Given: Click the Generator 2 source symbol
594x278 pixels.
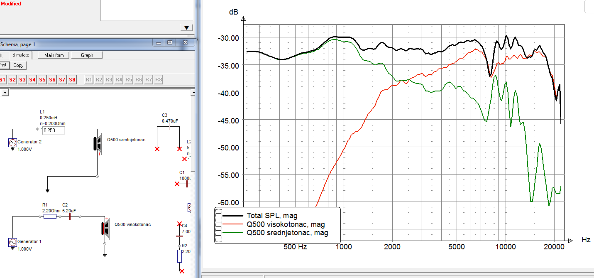Looking at the screenshot, I should click(13, 143).
